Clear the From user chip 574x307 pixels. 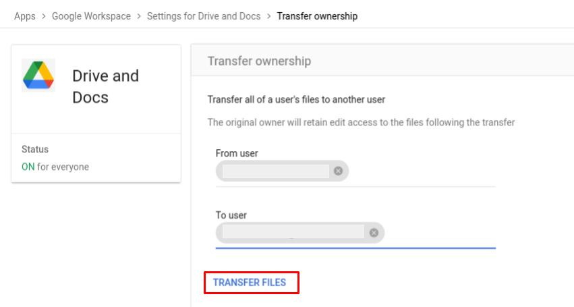[338, 171]
